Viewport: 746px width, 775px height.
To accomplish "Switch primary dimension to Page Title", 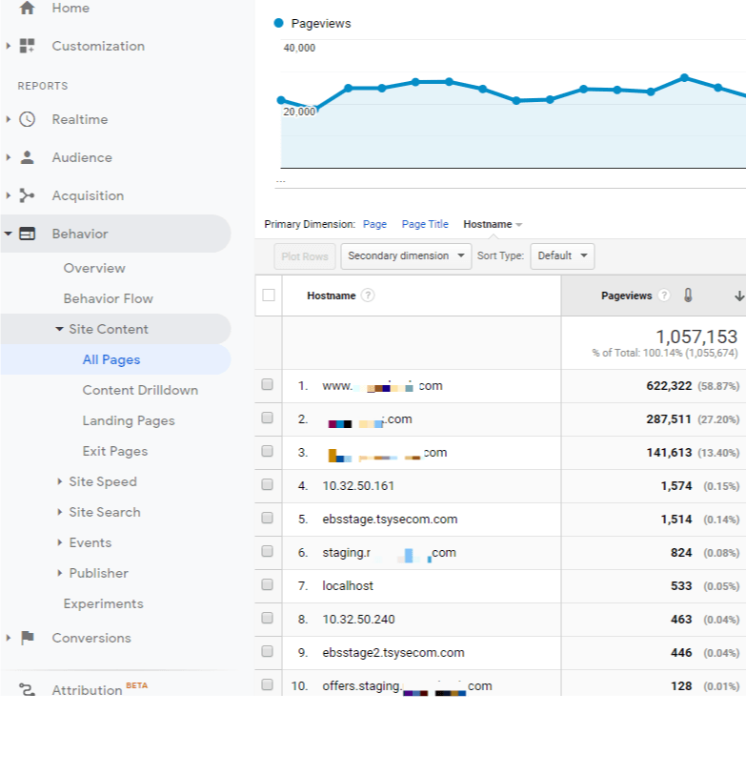I will click(x=425, y=224).
